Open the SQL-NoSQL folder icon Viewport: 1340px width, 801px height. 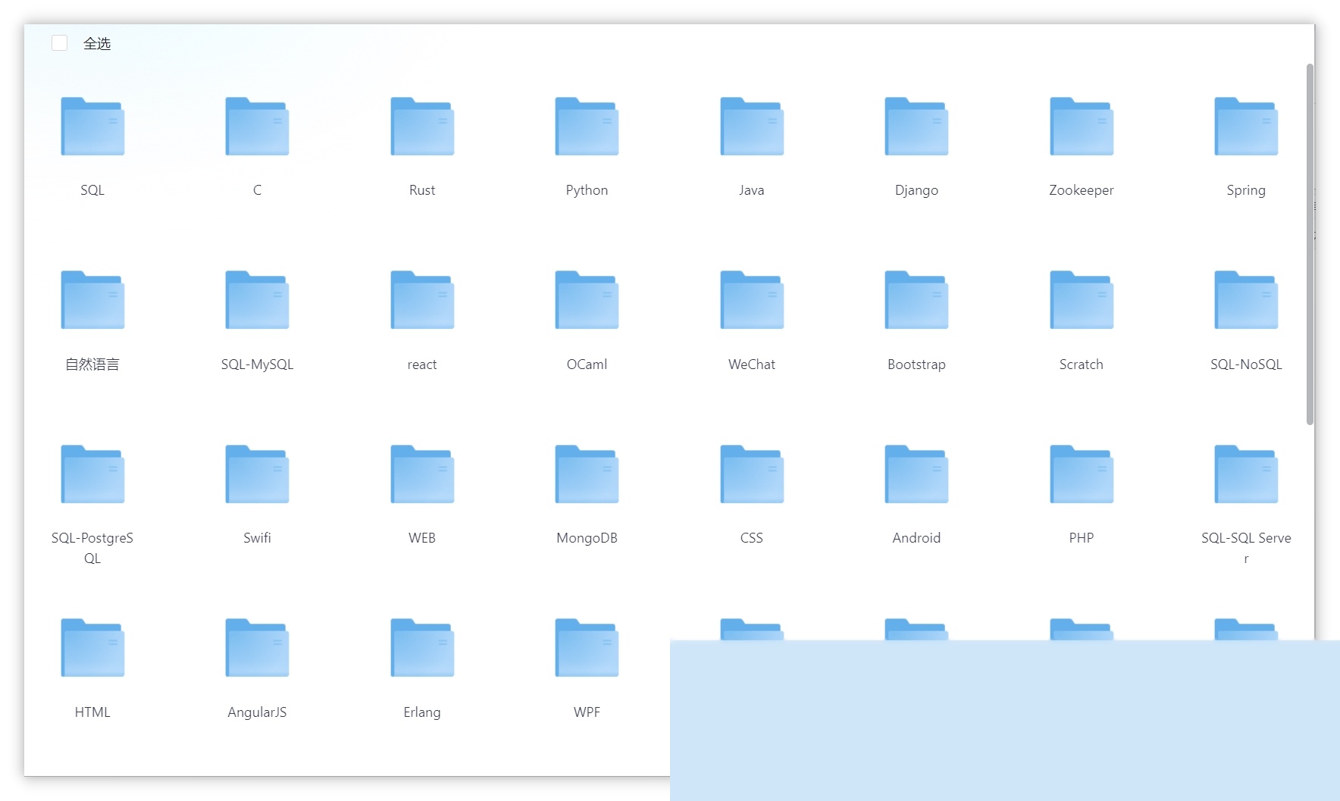(1246, 300)
